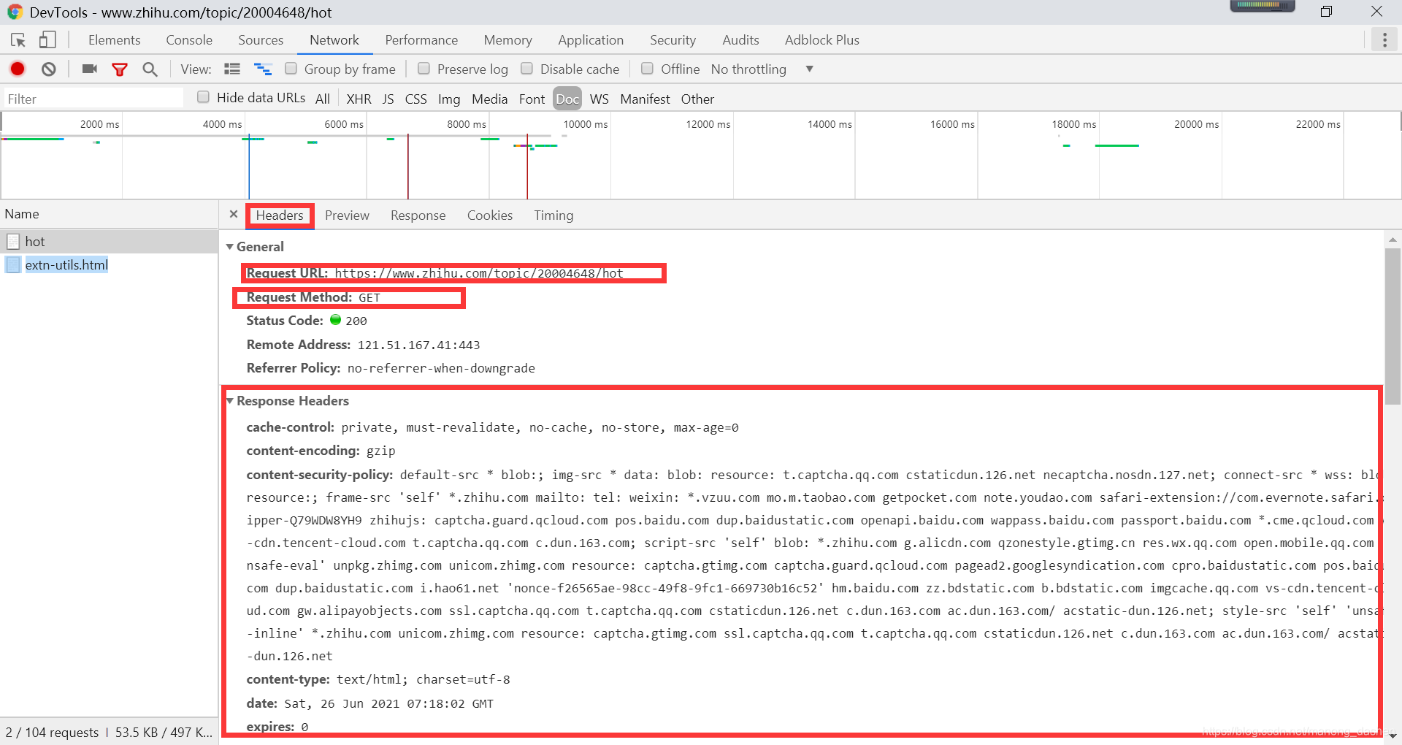View the Cookies tab

tap(490, 215)
